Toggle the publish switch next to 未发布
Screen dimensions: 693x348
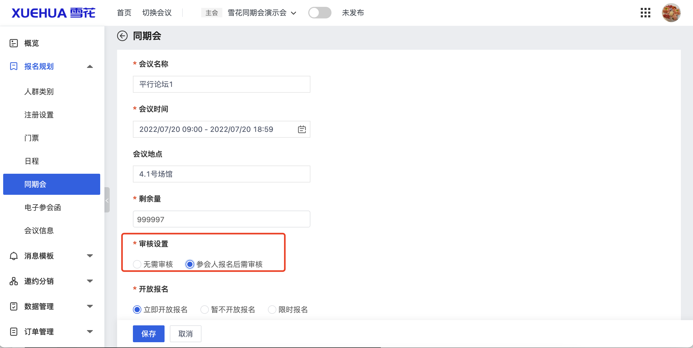(x=320, y=13)
